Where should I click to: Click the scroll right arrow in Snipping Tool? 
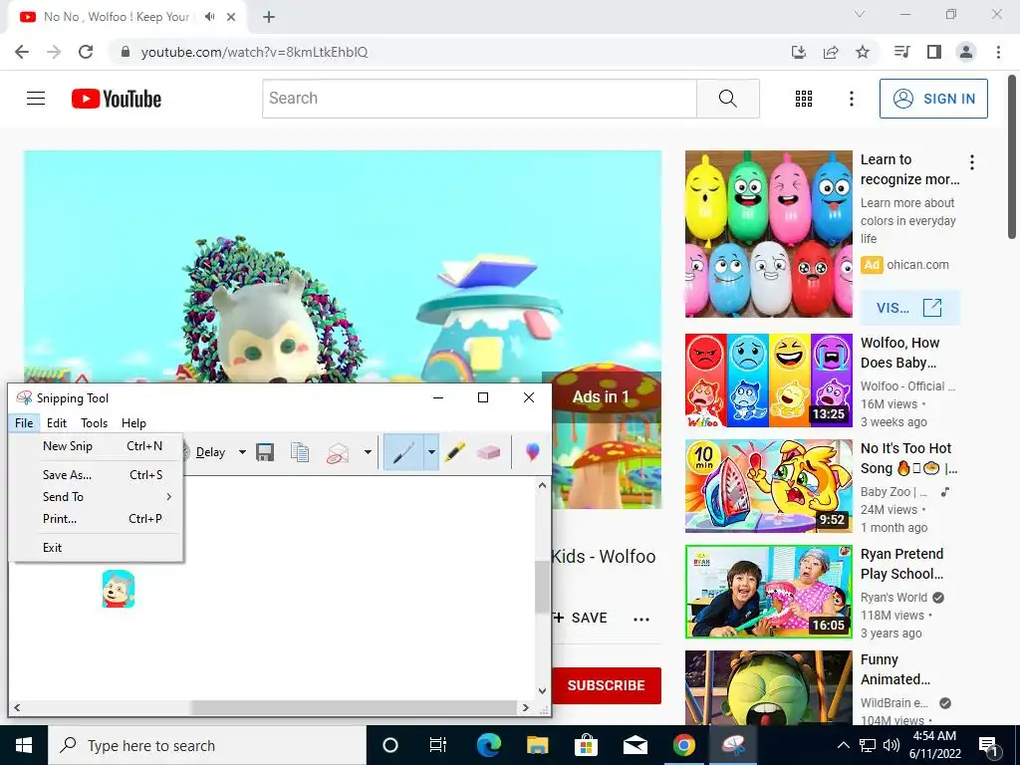pyautogui.click(x=526, y=707)
